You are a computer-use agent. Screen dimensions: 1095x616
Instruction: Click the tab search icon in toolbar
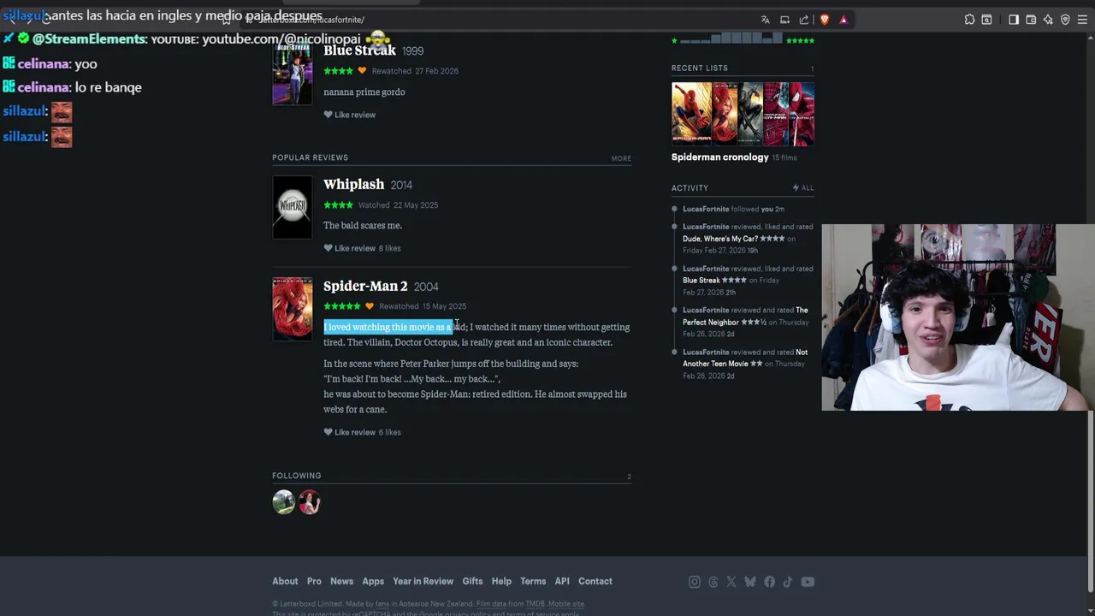tap(986, 20)
